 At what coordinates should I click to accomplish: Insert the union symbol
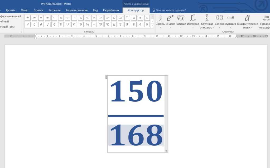pyautogui.click(x=67, y=24)
